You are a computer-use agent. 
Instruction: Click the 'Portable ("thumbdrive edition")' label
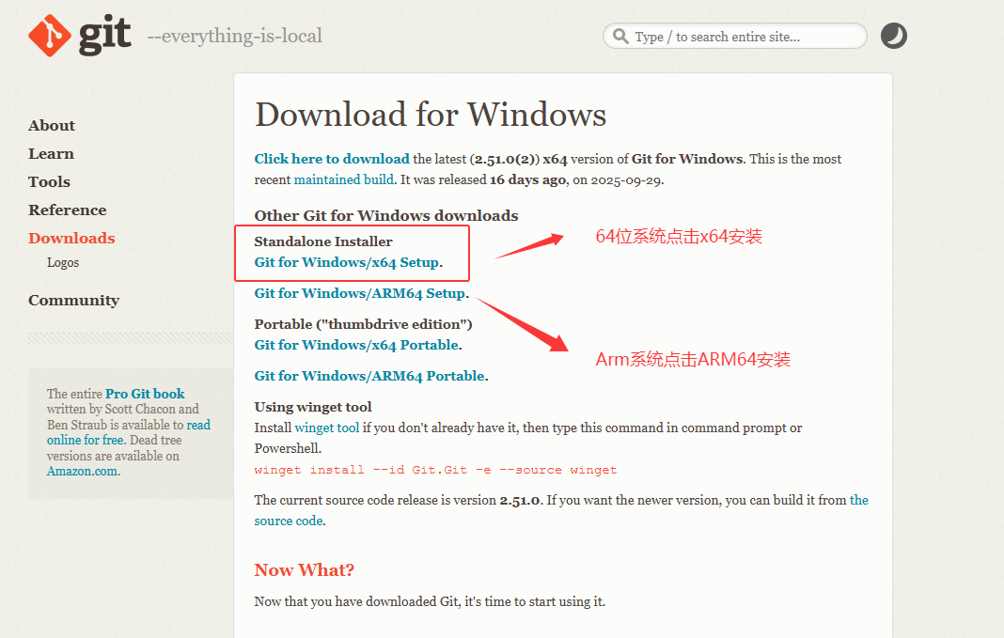point(363,324)
